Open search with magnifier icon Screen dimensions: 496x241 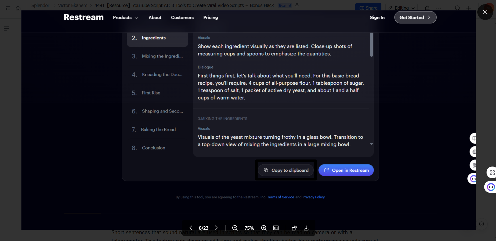[457, 8]
